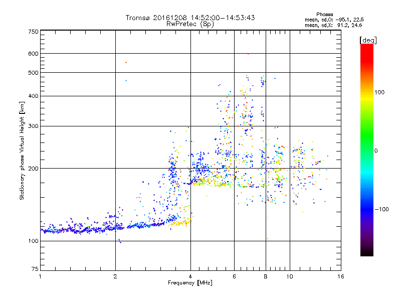Click x-axis tick label '6'
Screen dimensions: 401x301
point(234,276)
